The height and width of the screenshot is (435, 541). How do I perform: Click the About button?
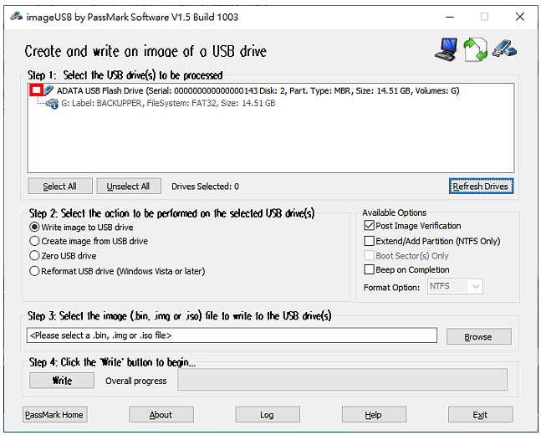(161, 415)
